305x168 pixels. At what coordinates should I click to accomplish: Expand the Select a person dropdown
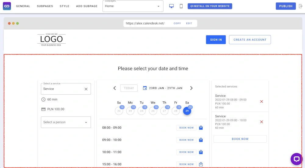click(66, 122)
